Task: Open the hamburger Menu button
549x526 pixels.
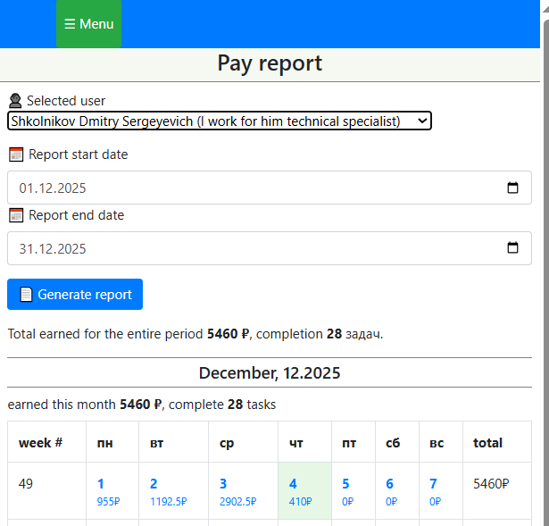Action: pyautogui.click(x=88, y=24)
